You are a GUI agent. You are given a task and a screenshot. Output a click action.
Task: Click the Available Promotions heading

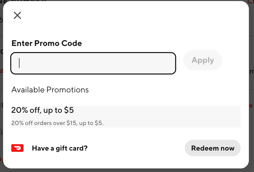click(50, 90)
